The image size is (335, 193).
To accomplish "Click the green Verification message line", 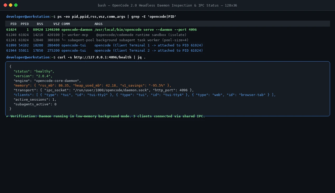I will click(106, 116).
